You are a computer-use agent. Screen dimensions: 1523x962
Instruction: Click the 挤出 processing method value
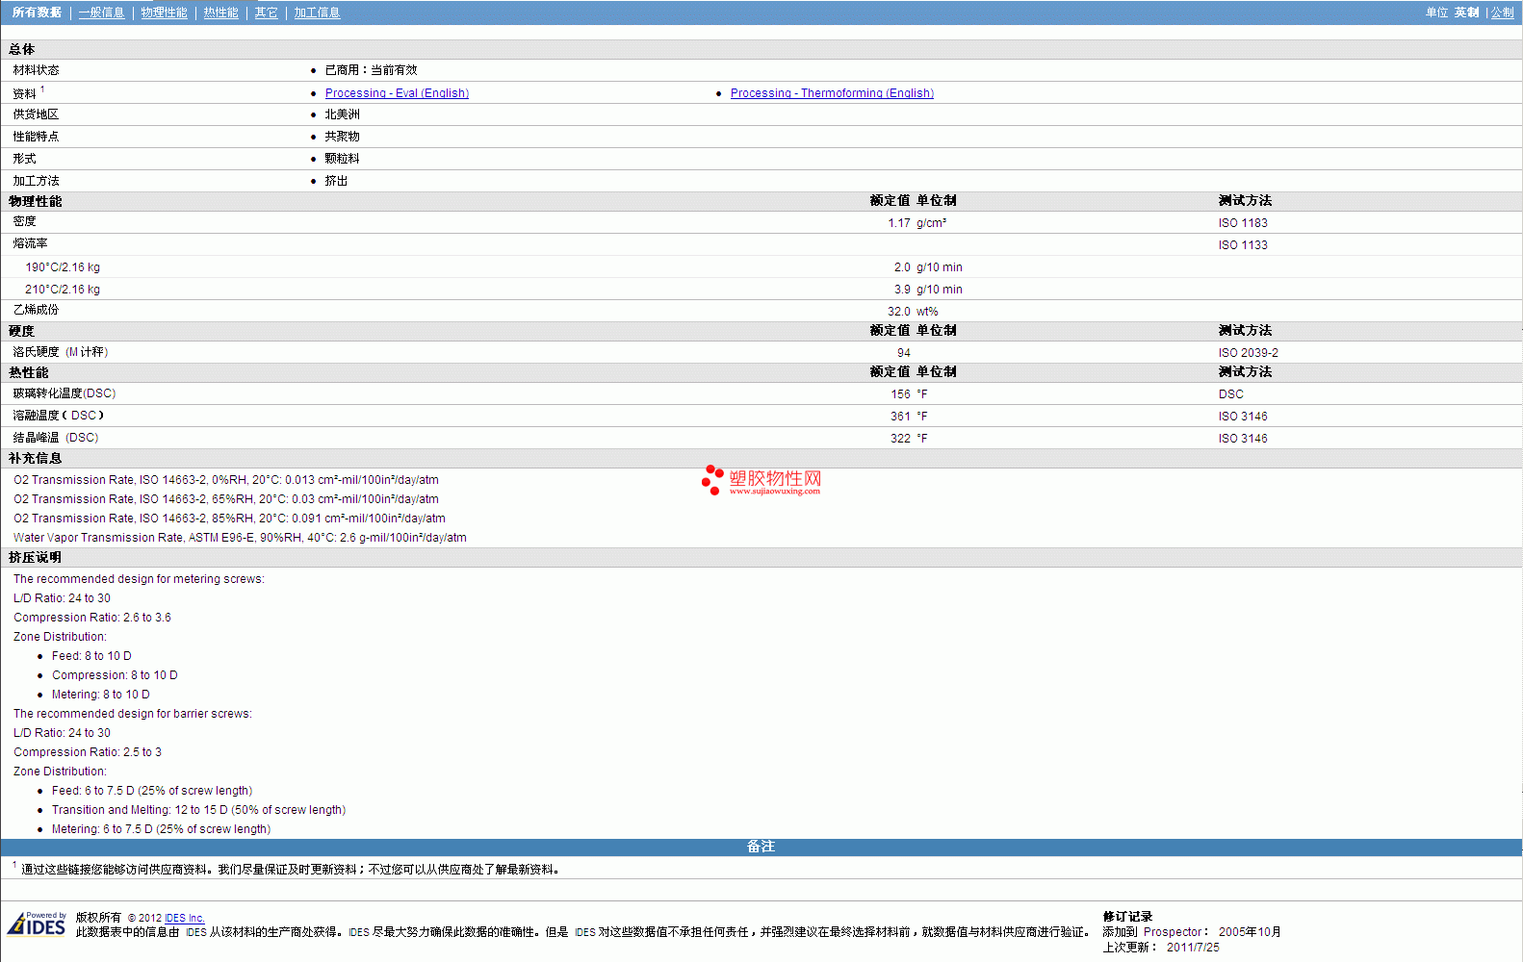point(336,181)
